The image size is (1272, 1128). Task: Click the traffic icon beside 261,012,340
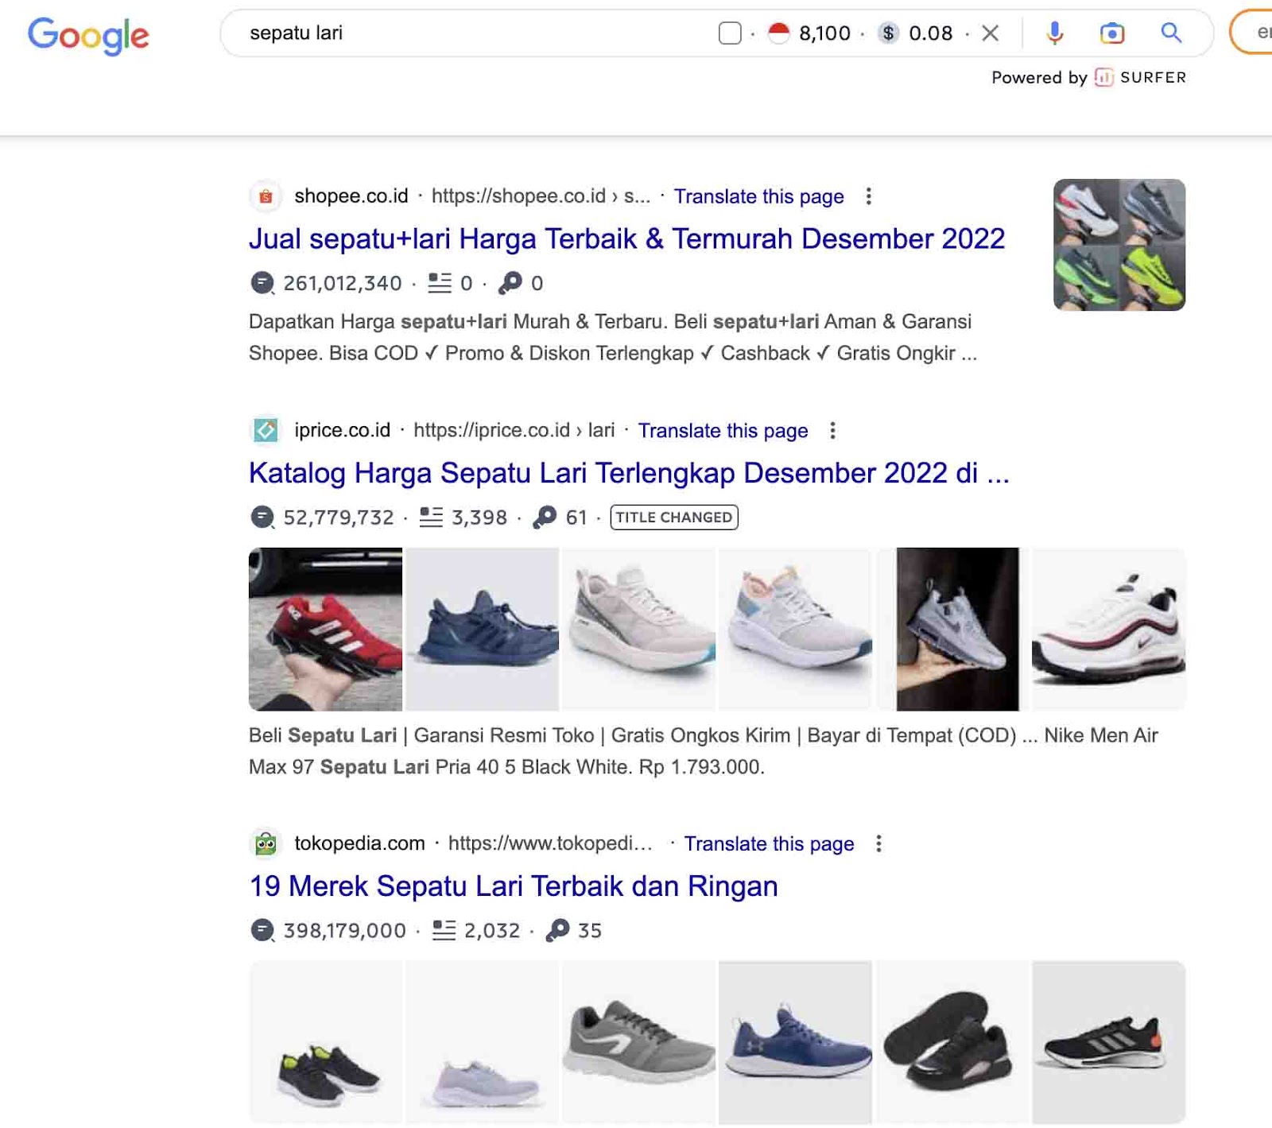point(262,283)
